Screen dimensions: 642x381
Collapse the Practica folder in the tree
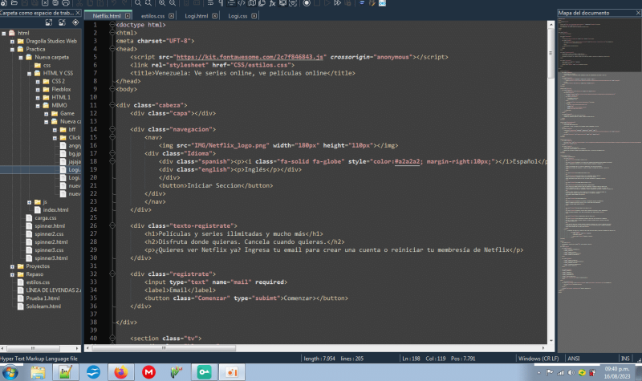[x=12, y=49]
